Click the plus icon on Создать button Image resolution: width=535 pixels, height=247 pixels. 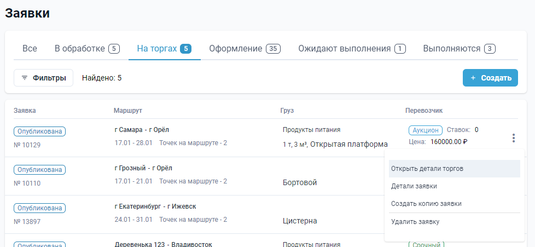pos(473,78)
